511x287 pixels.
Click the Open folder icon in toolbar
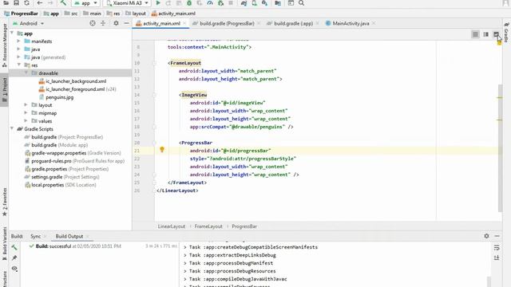(x=6, y=3)
